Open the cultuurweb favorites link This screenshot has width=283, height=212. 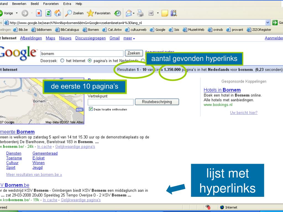(136, 30)
